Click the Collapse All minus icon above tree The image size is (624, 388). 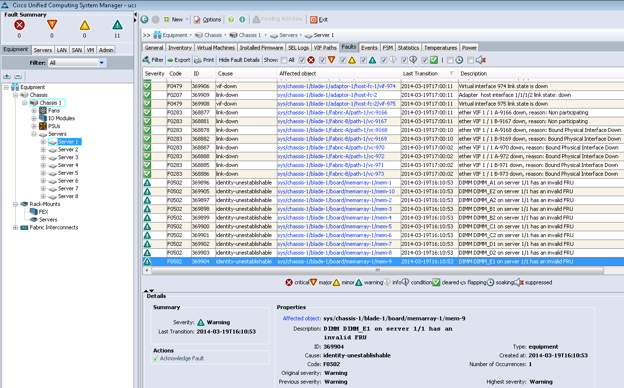18,76
